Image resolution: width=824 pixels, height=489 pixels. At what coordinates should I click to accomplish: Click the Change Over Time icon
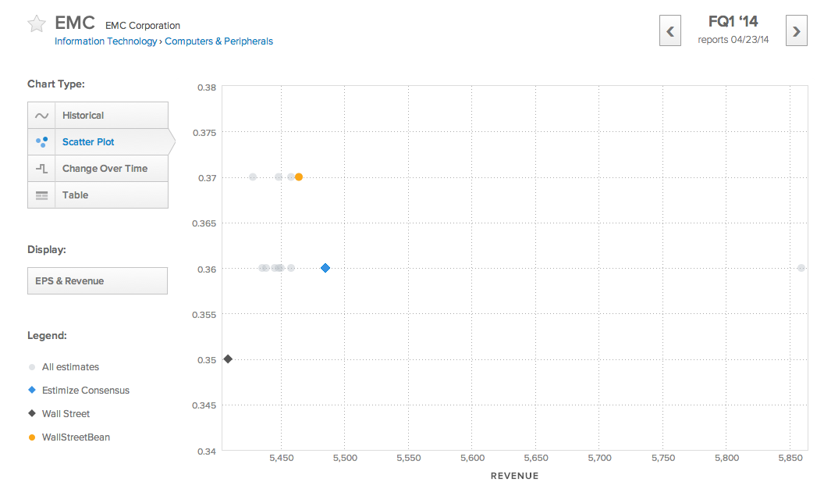click(41, 168)
